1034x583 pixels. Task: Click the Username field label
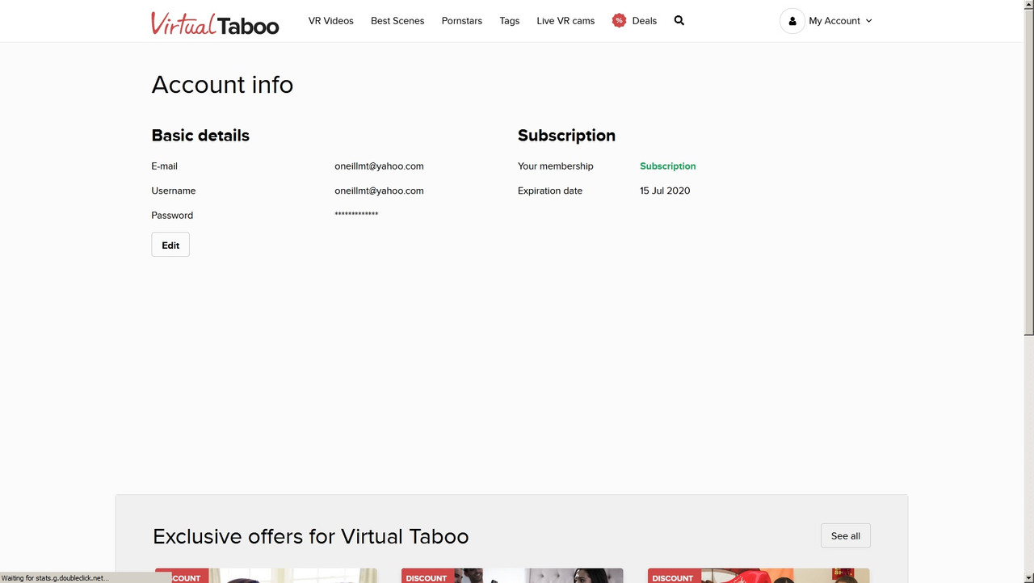174,191
